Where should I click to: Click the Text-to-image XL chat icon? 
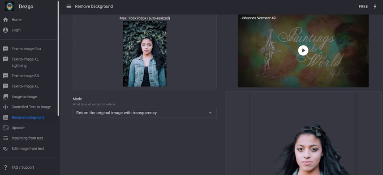click(5, 86)
